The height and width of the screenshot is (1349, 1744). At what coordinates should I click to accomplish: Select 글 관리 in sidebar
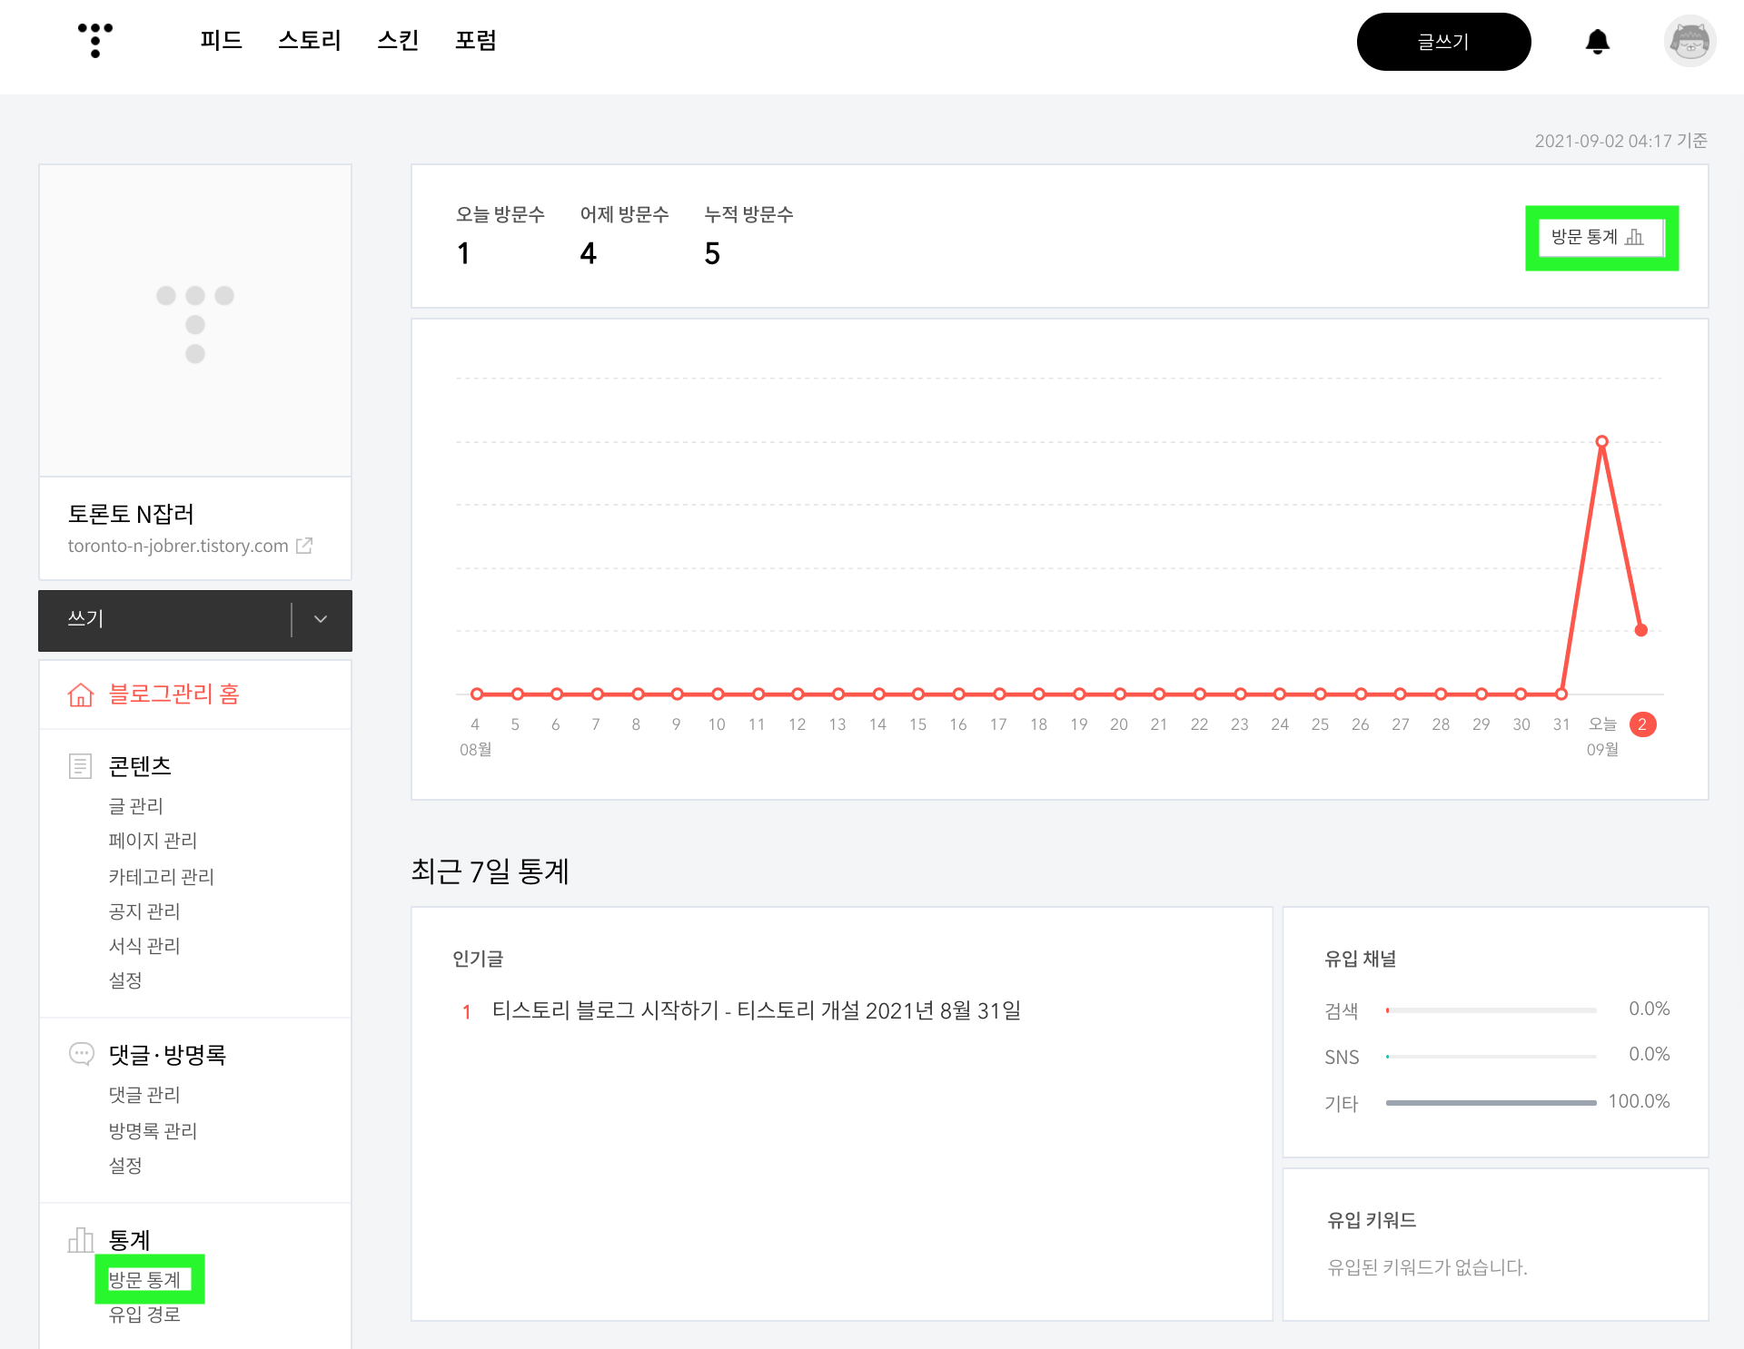point(136,806)
